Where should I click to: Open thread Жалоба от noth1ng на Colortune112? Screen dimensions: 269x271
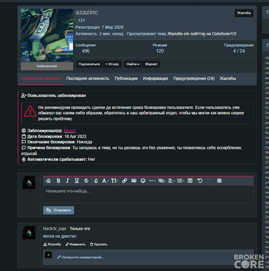tap(202, 34)
